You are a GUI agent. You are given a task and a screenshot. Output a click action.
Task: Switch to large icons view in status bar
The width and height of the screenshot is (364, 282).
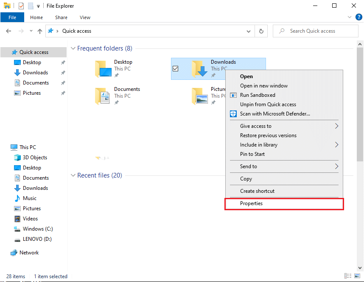356,276
